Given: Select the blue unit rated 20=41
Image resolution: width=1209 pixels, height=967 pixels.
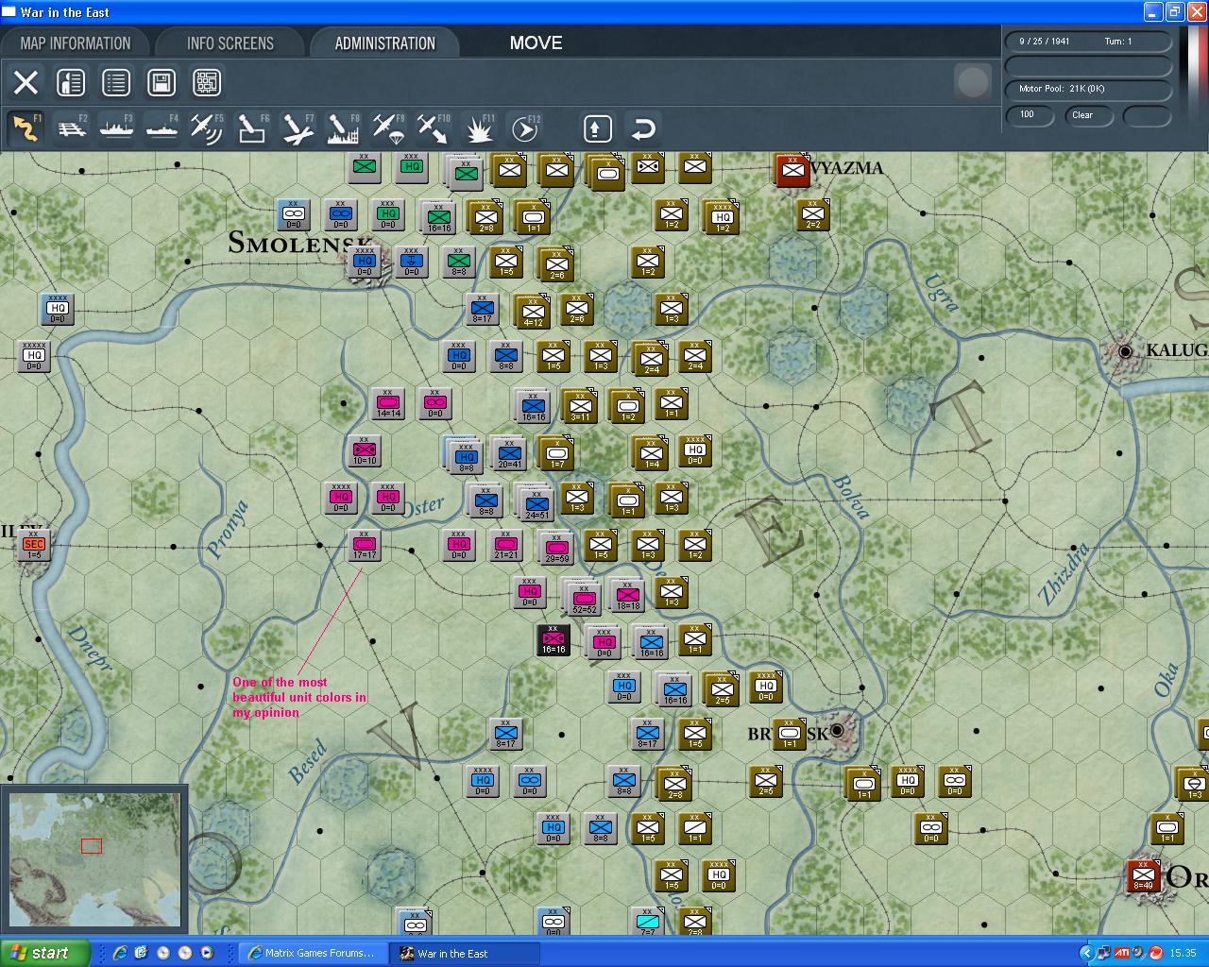Looking at the screenshot, I should click(x=510, y=454).
